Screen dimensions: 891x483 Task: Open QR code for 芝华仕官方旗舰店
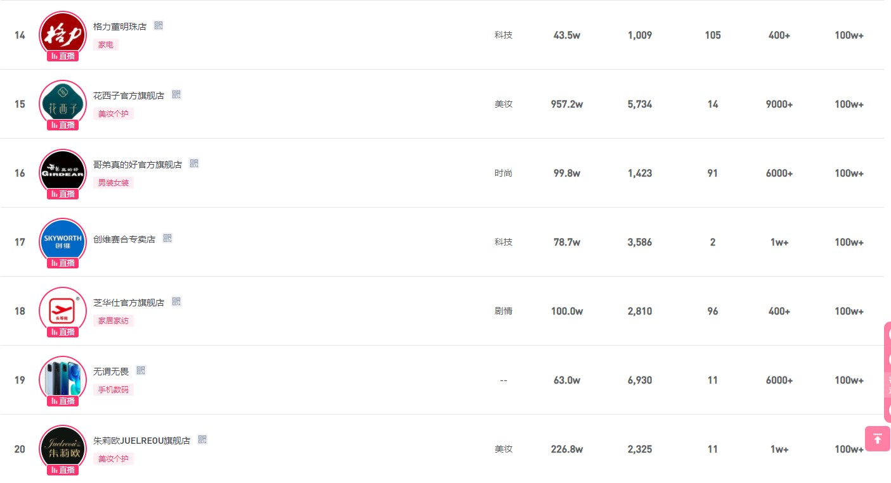click(x=176, y=301)
